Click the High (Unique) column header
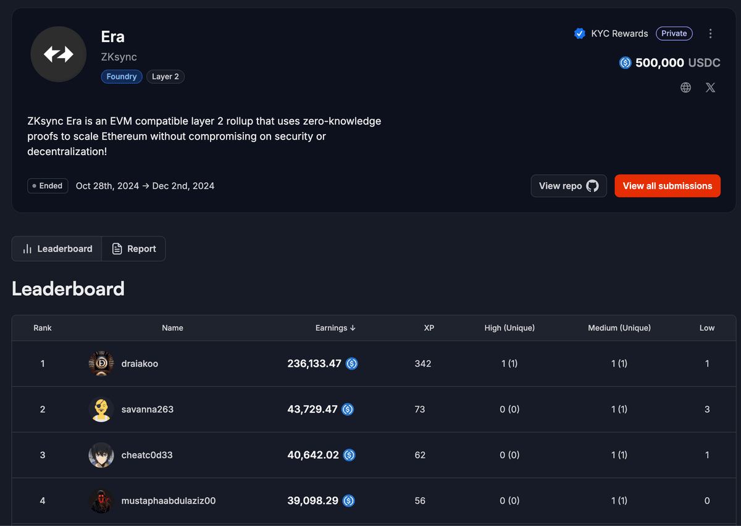 509,328
